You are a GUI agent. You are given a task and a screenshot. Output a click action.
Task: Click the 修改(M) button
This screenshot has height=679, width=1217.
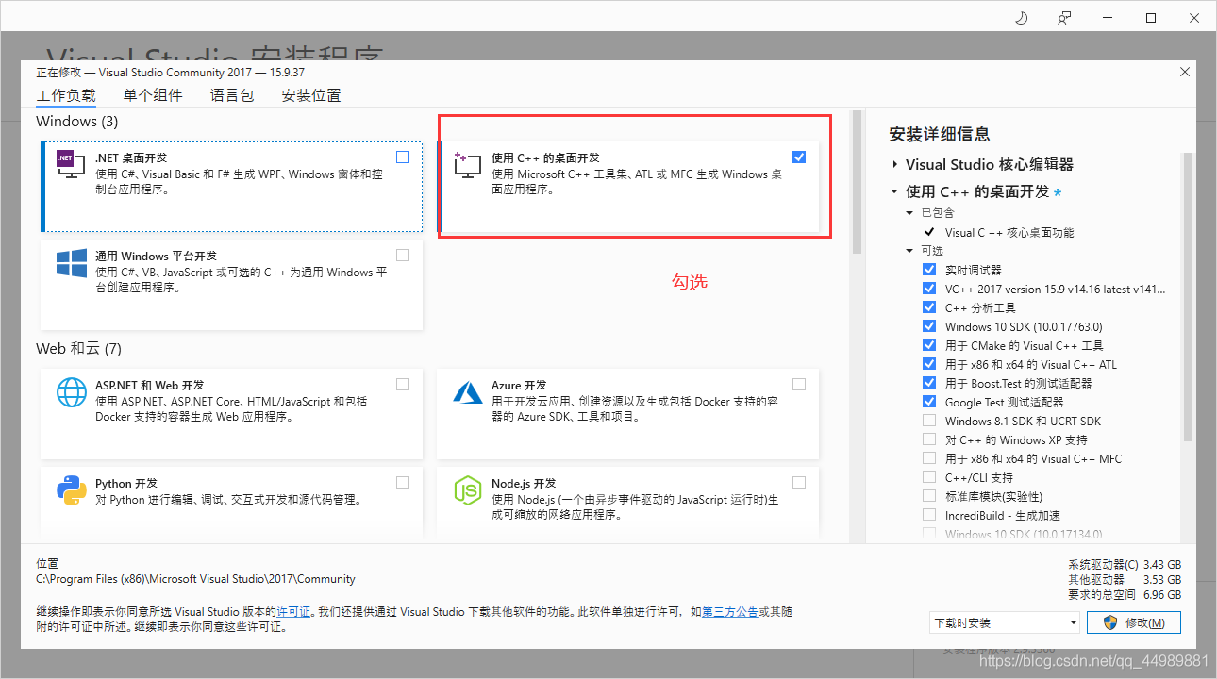pyautogui.click(x=1133, y=622)
